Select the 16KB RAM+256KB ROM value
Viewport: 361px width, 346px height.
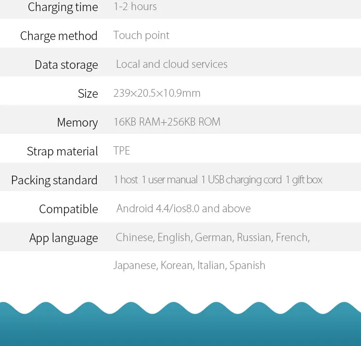tap(167, 122)
